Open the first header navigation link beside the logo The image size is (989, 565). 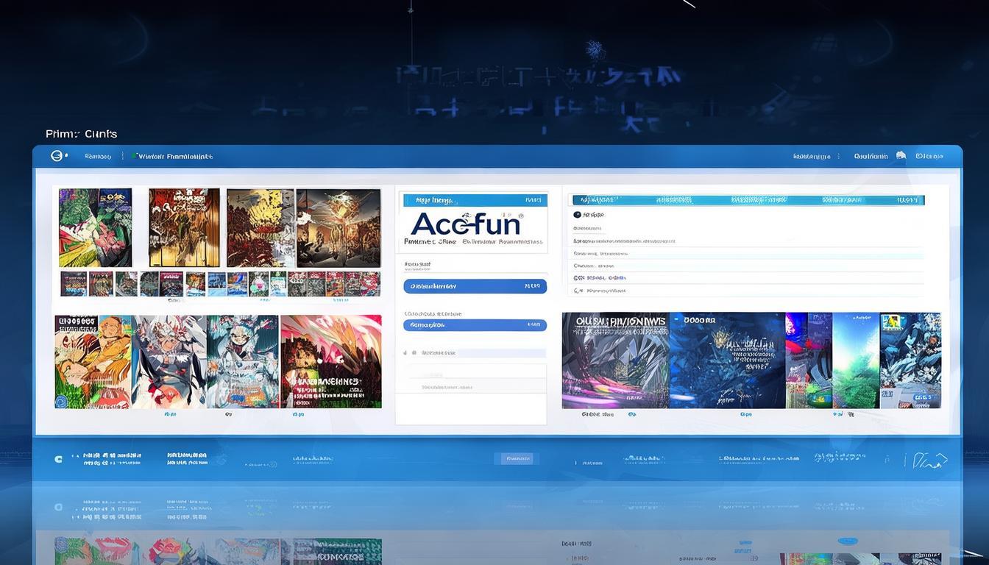[x=98, y=157]
